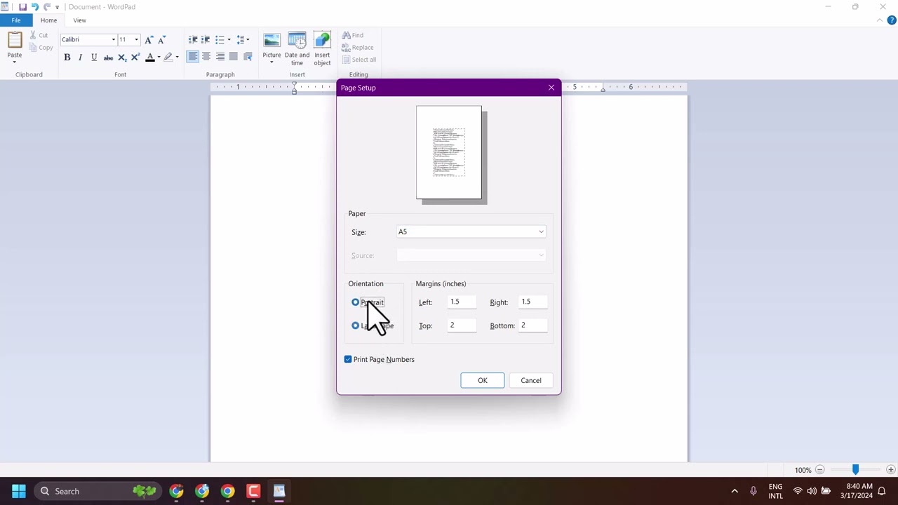The image size is (898, 505).
Task: Click the Right margin input field
Action: pos(532,302)
